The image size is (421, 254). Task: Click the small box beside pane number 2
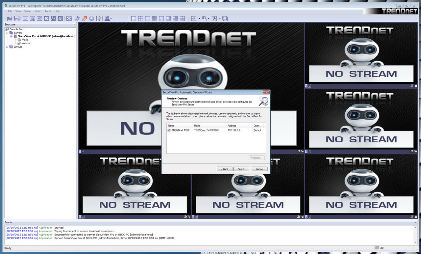tap(309, 86)
